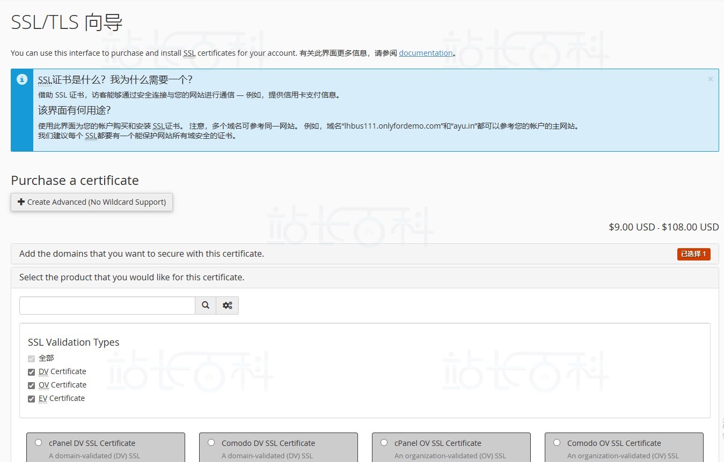Screen dimensions: 724x462
Task: Pick the Comodo OV SSL Certificate option
Action: pos(557,443)
